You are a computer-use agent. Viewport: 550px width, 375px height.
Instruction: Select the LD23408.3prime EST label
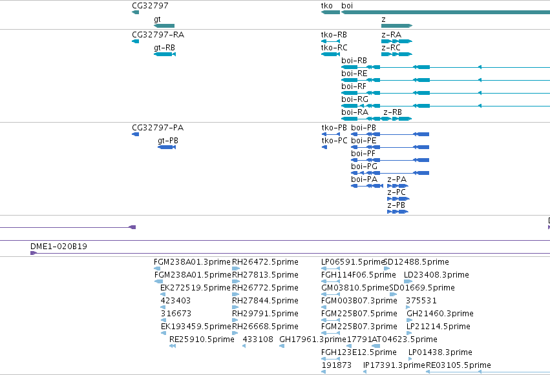click(436, 275)
